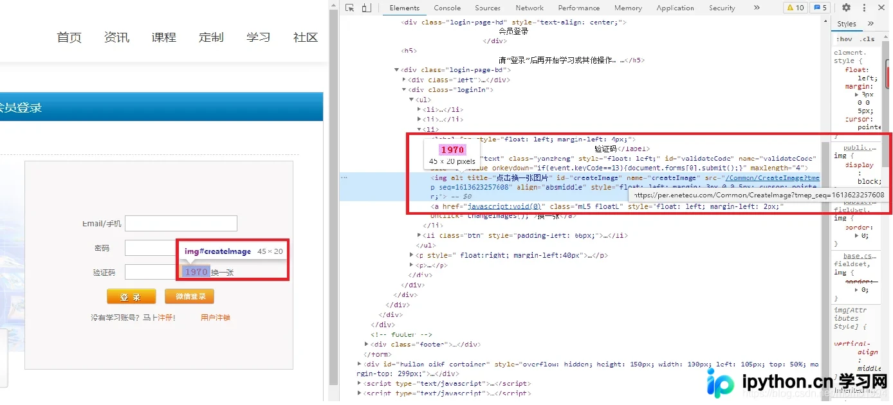Click the 1970 captcha image
This screenshot has width=893, height=405.
[196, 272]
